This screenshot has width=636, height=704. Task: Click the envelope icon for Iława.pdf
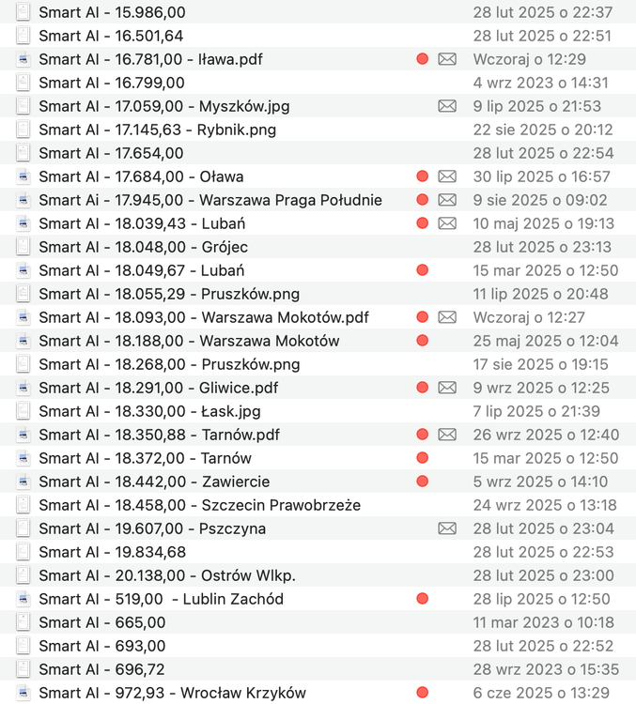(x=447, y=59)
